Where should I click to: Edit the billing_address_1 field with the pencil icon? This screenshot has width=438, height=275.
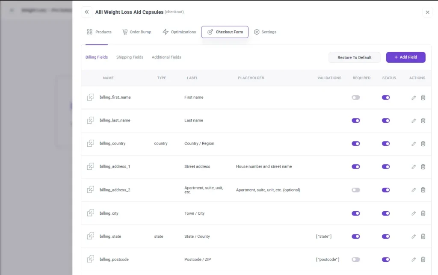coord(414,167)
